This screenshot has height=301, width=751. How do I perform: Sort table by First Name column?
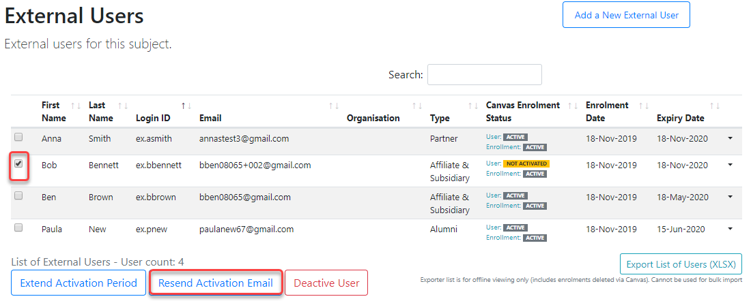[76, 106]
